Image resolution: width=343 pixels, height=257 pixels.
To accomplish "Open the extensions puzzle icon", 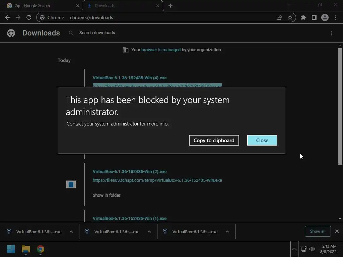I will coord(303,17).
